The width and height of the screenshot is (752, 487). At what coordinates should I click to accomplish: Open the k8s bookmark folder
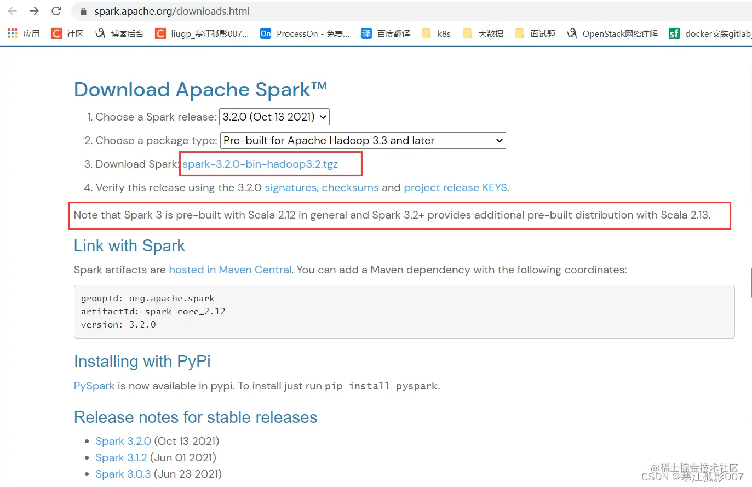(436, 33)
